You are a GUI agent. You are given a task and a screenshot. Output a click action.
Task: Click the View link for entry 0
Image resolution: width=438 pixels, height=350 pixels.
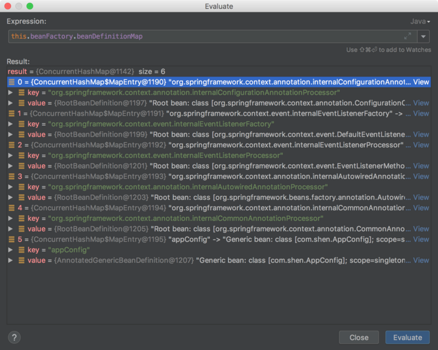coord(420,82)
